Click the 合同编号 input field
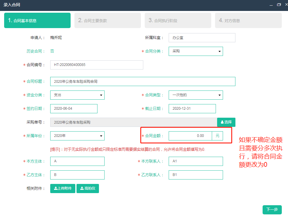The image size is (288, 220). click(97, 65)
